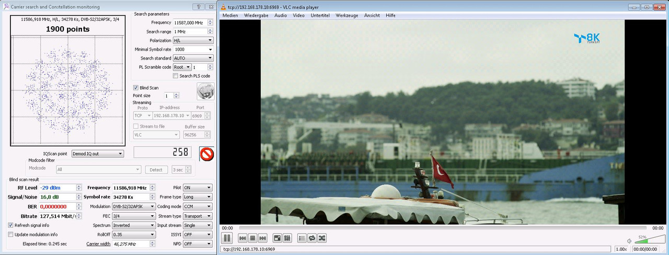This screenshot has width=669, height=255.
Task: Click the satellite dish scan icon
Action: pyautogui.click(x=206, y=91)
